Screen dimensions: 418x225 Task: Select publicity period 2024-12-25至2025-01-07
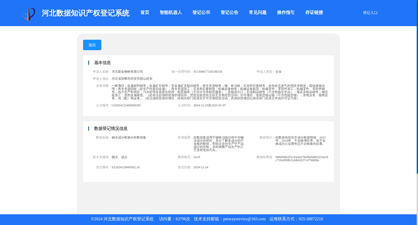[x=210, y=105]
